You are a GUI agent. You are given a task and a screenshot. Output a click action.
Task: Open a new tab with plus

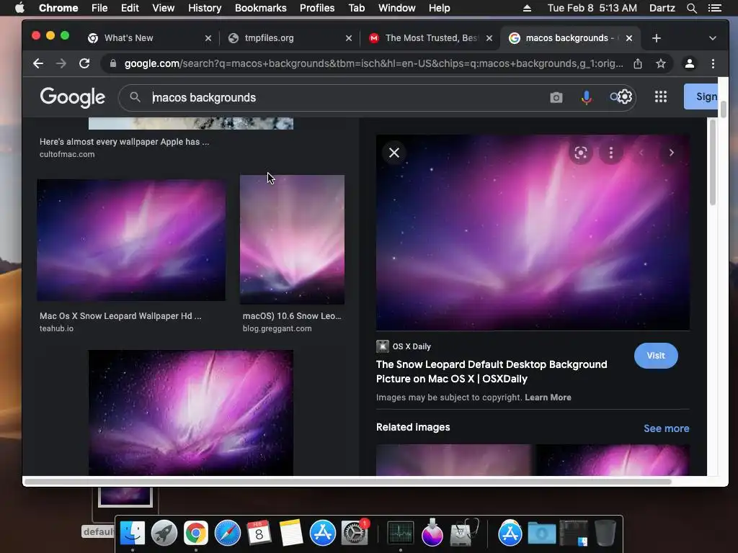(x=657, y=38)
